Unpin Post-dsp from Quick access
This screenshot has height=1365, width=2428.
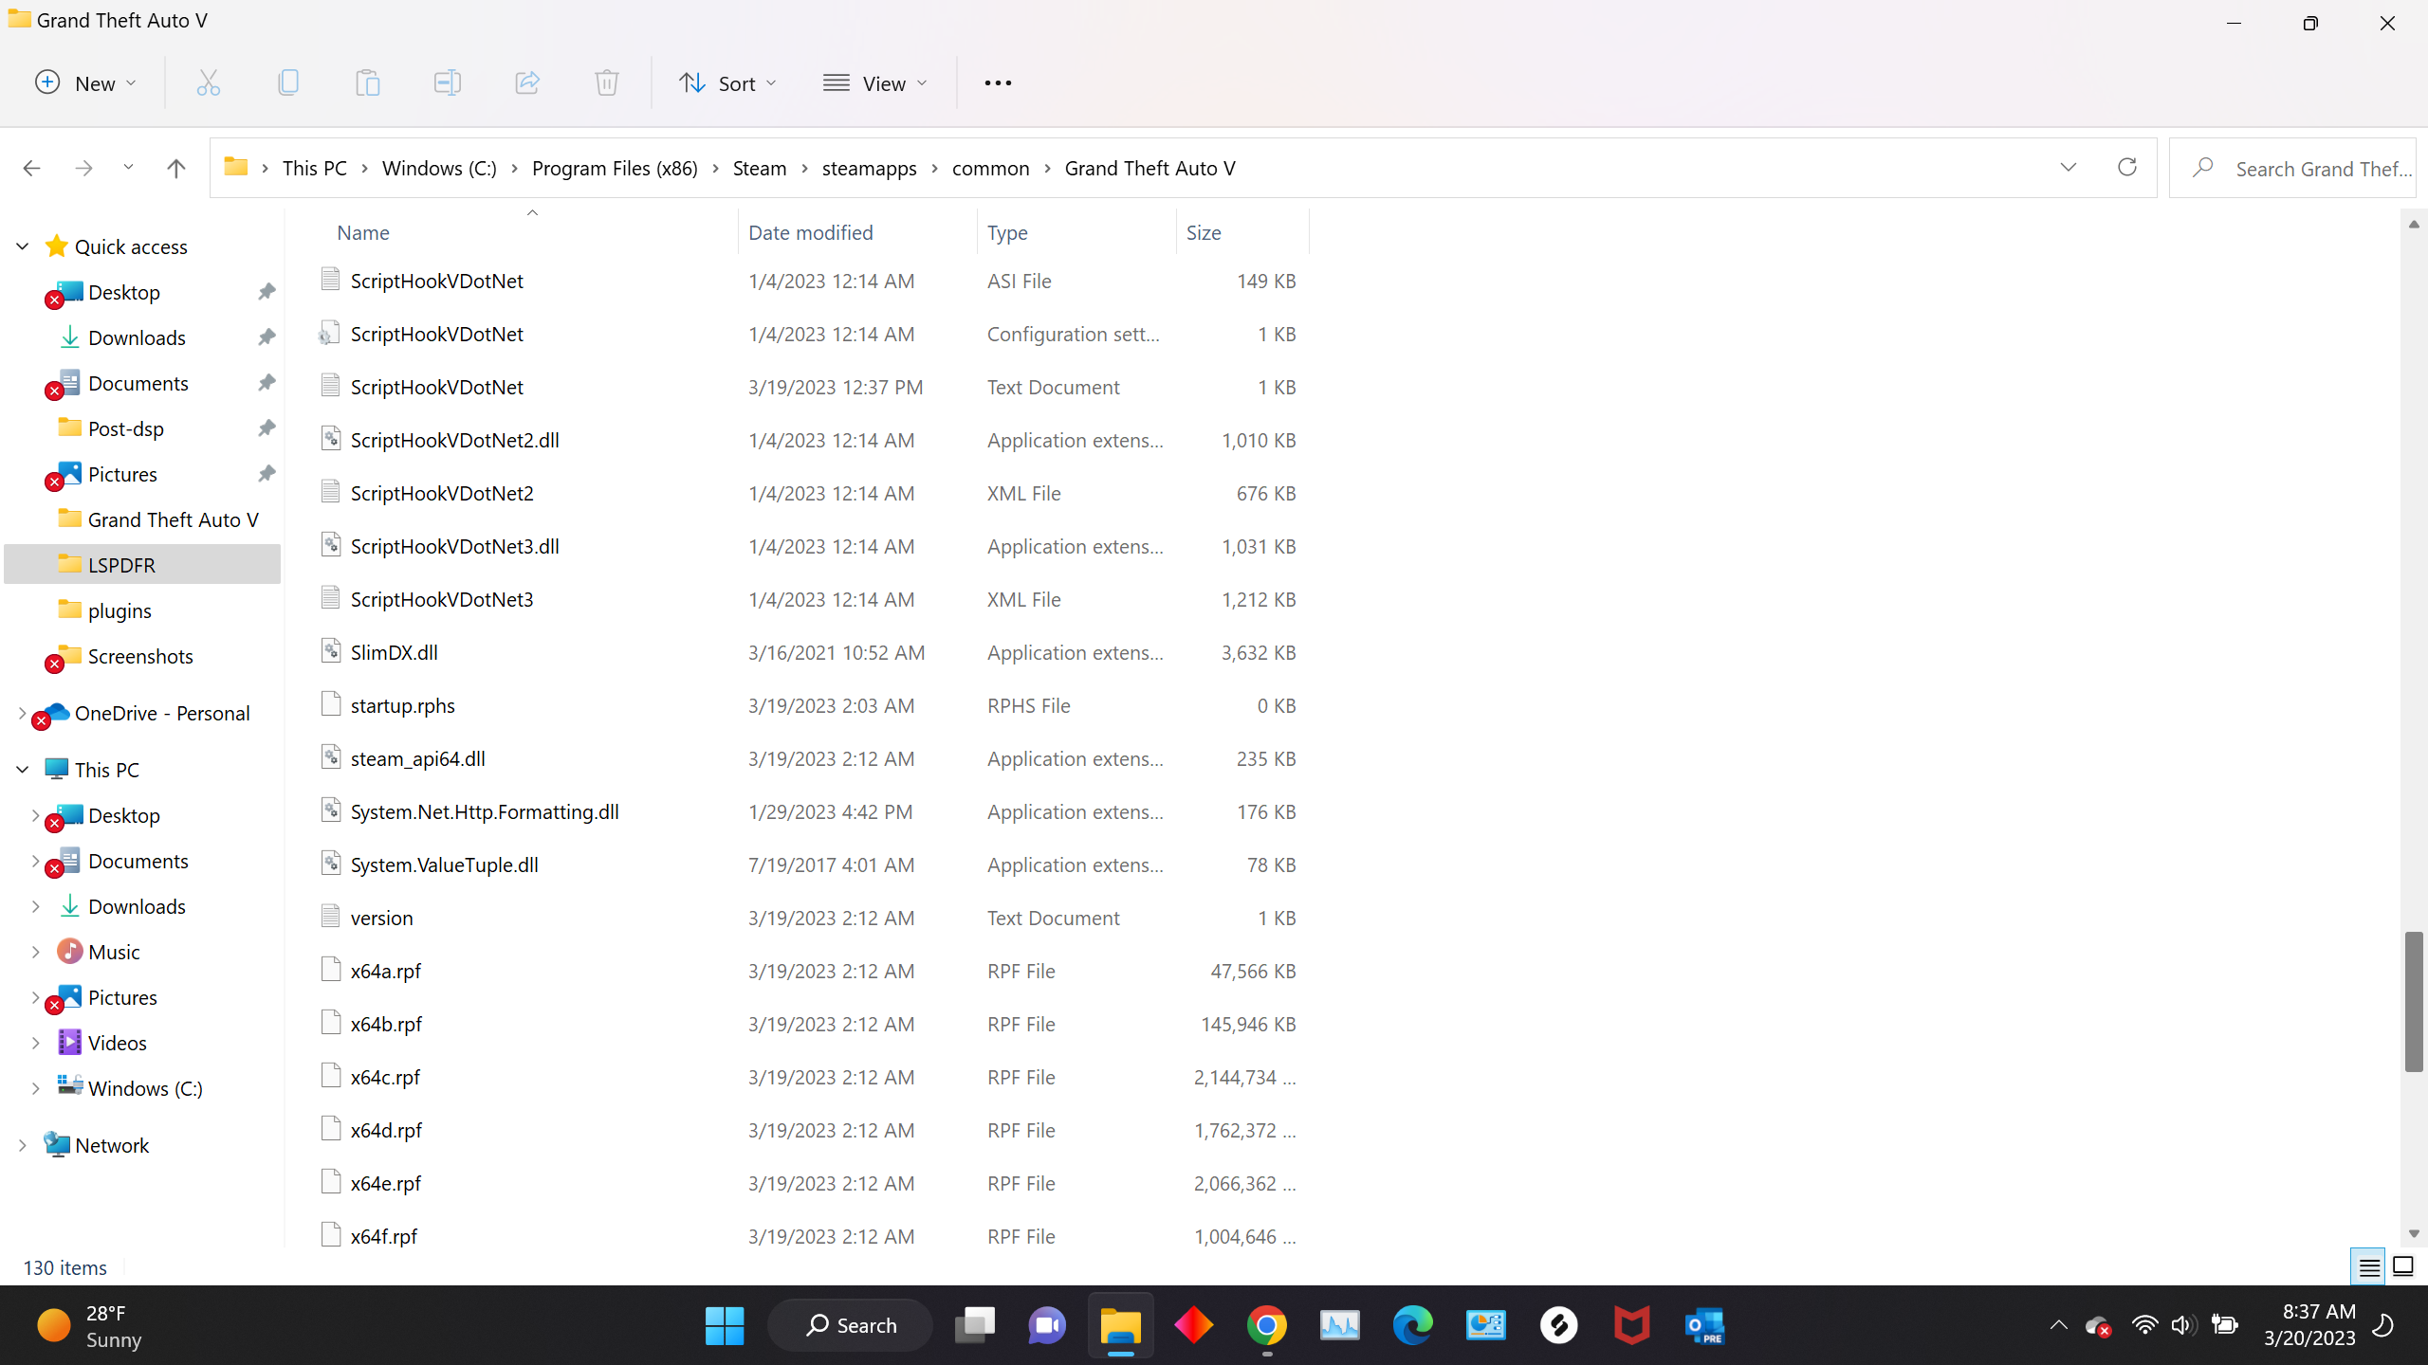[267, 428]
